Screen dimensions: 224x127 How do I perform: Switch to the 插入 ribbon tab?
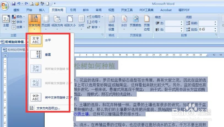click(42, 10)
